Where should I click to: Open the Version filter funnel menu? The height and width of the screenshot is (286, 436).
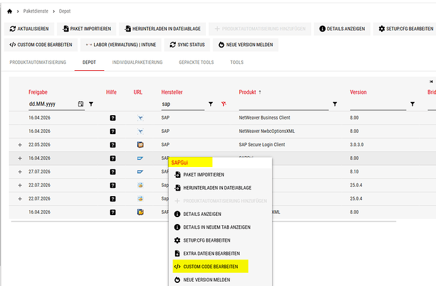[x=413, y=104]
